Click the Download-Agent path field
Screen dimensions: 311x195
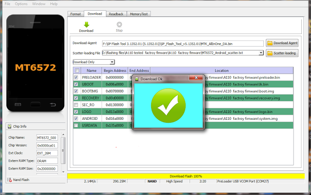183,44
